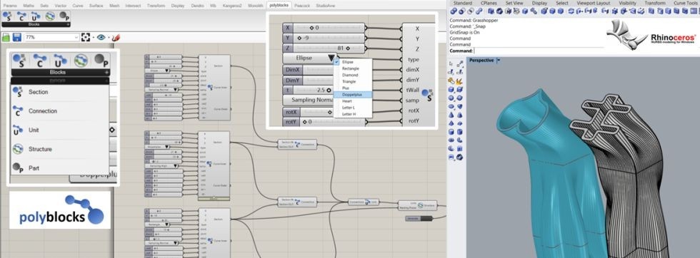Click the Z slider showing 81

(x=324, y=48)
